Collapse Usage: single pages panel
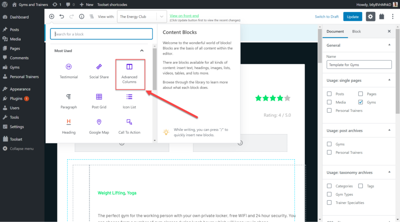400x222 pixels. point(389,80)
